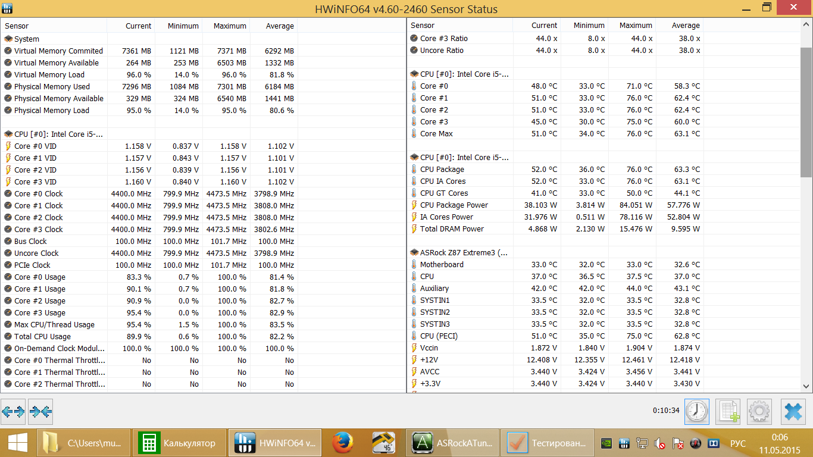This screenshot has height=457, width=813.
Task: Select the Core #2 Clock row
Action: pyautogui.click(x=149, y=217)
